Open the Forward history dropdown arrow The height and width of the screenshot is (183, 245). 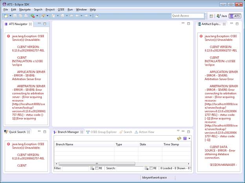click(90, 16)
